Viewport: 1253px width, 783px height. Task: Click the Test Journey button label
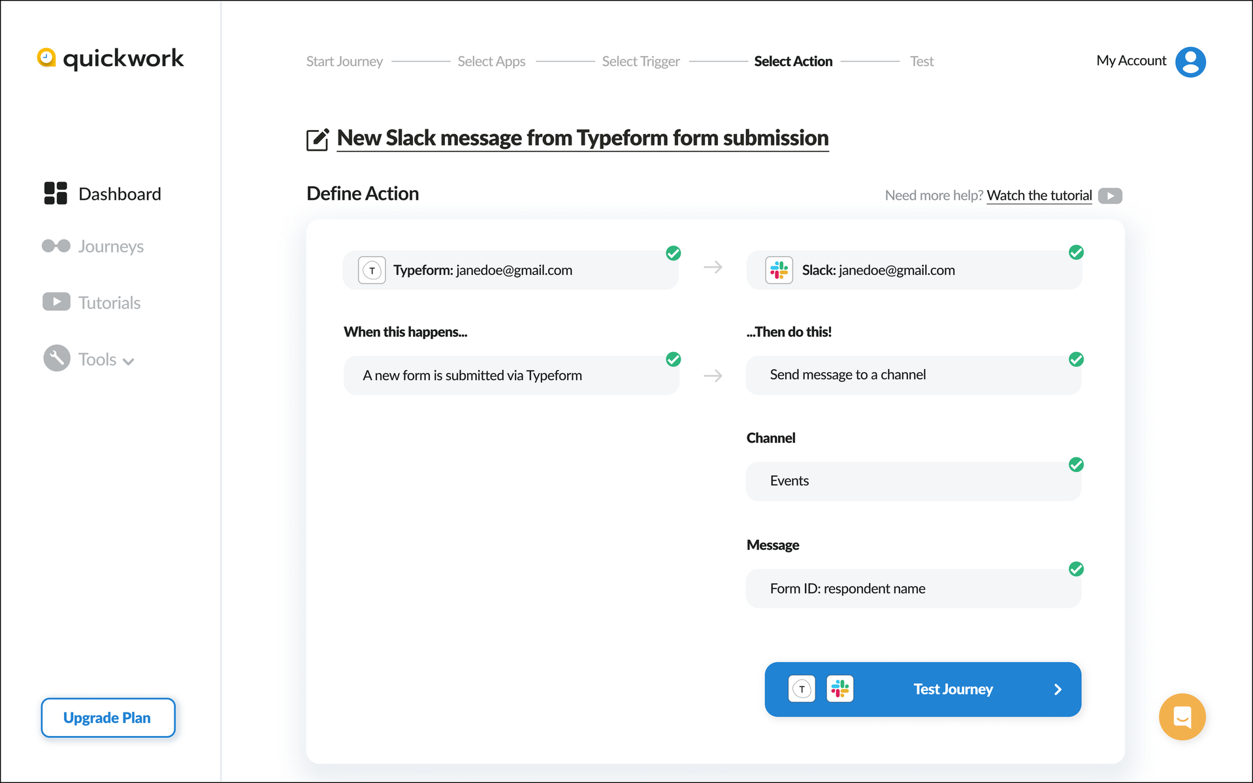click(x=953, y=689)
